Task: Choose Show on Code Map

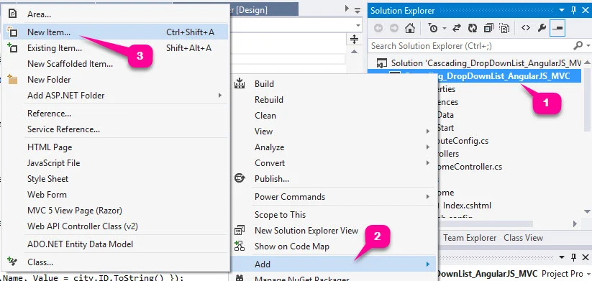Action: pyautogui.click(x=334, y=247)
